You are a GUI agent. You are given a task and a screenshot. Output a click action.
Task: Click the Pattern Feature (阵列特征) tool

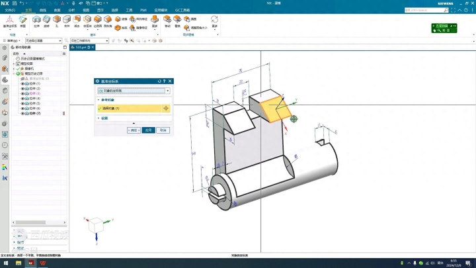coord(138,19)
